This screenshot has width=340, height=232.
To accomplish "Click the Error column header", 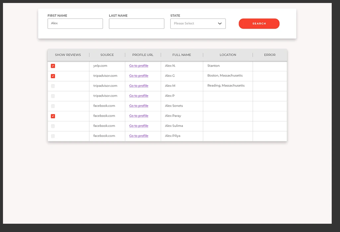I will pos(270,55).
